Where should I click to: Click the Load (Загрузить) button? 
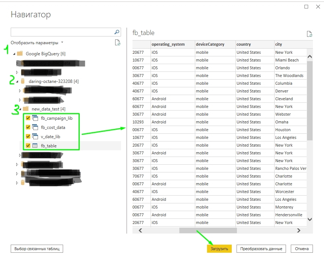tap(219, 249)
